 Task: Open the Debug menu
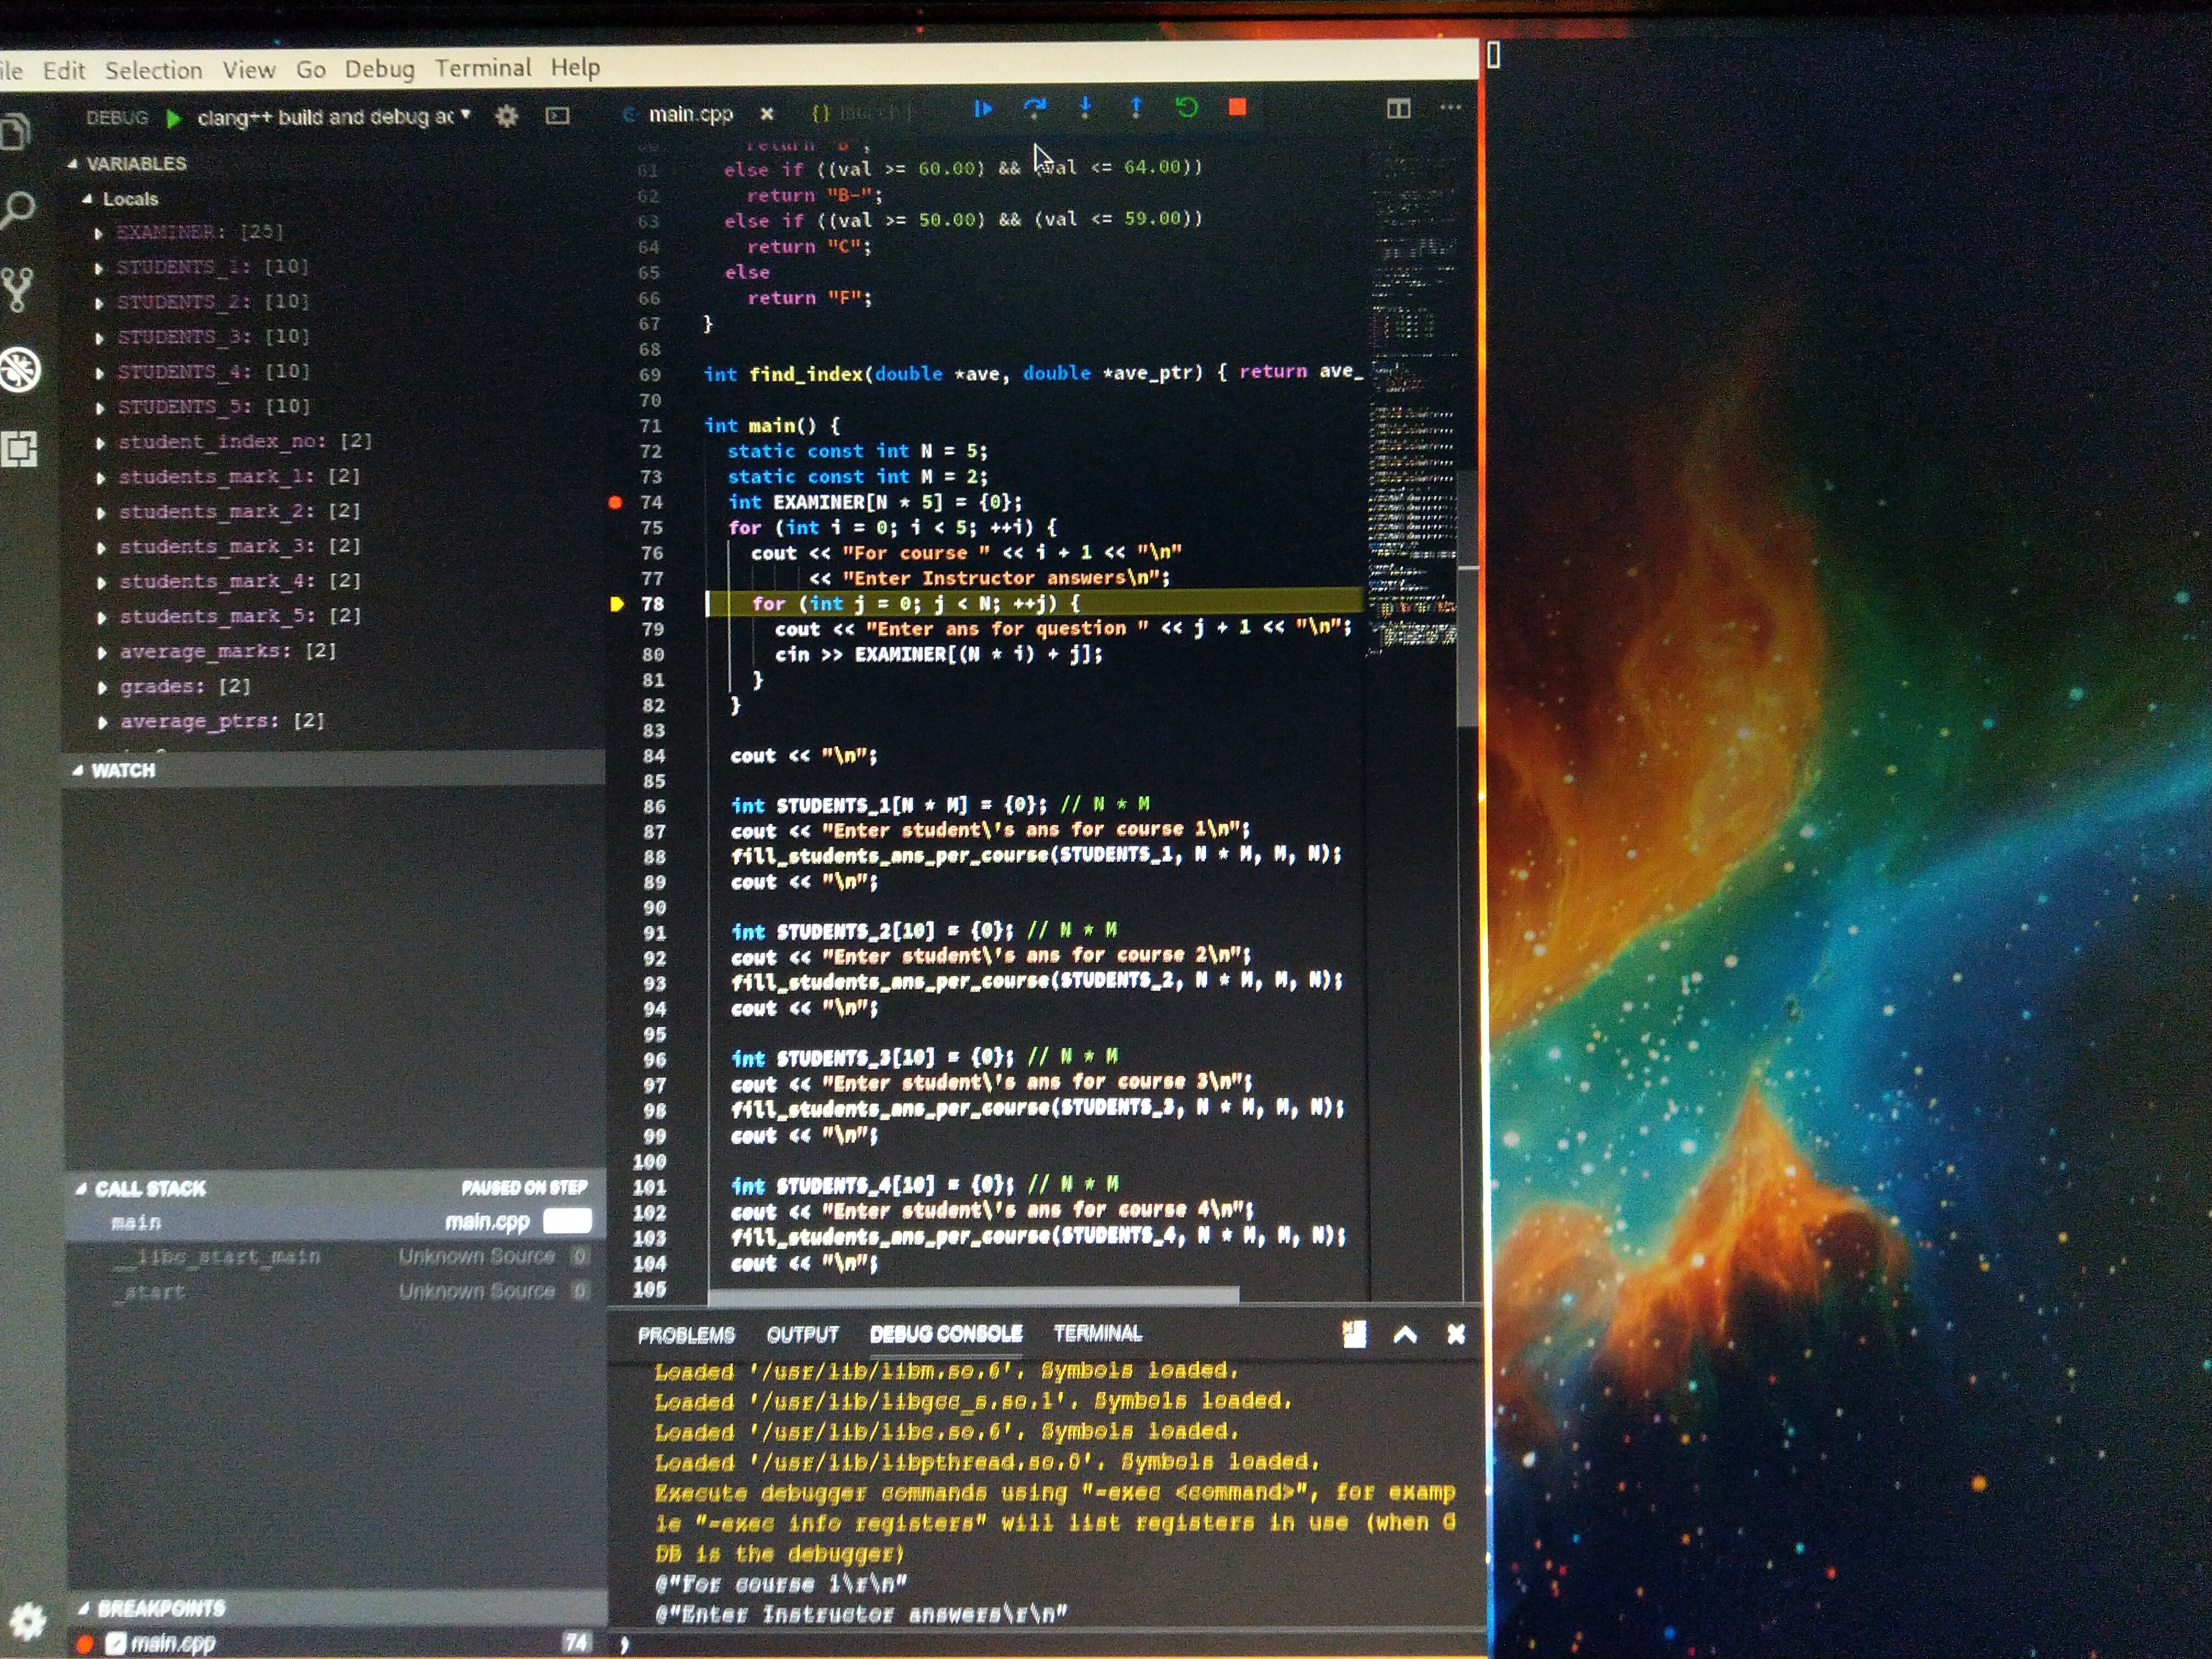point(381,69)
